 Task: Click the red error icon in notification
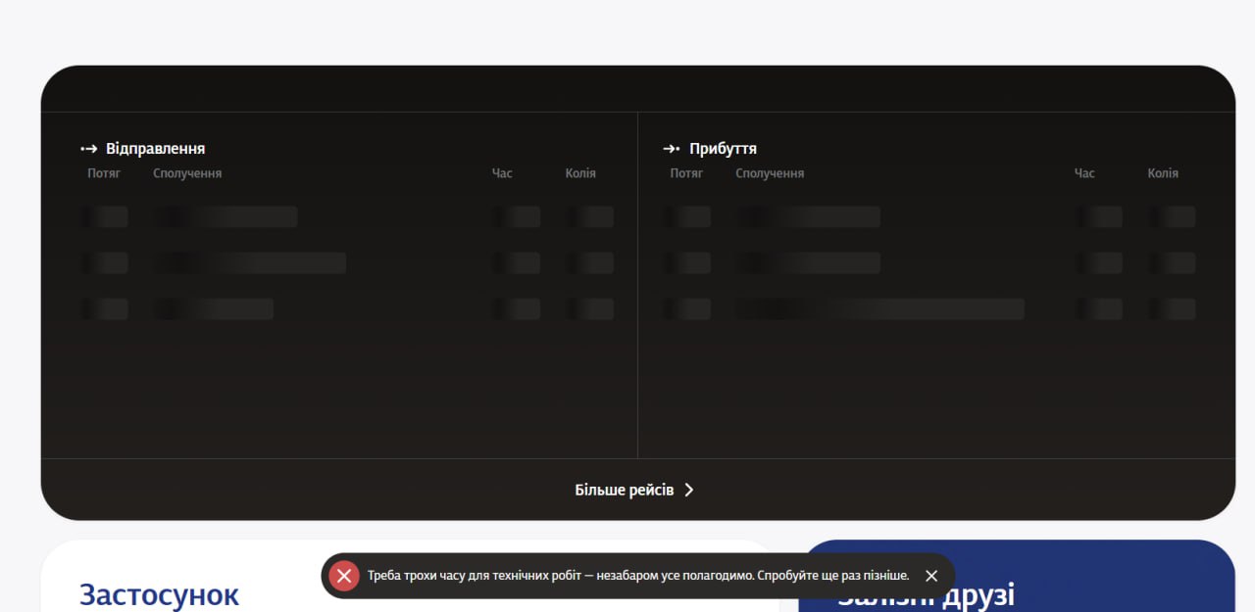pyautogui.click(x=343, y=576)
